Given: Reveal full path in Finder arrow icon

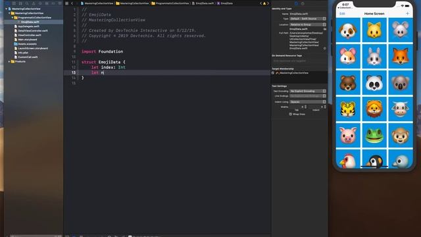Looking at the screenshot, I should (x=324, y=48).
